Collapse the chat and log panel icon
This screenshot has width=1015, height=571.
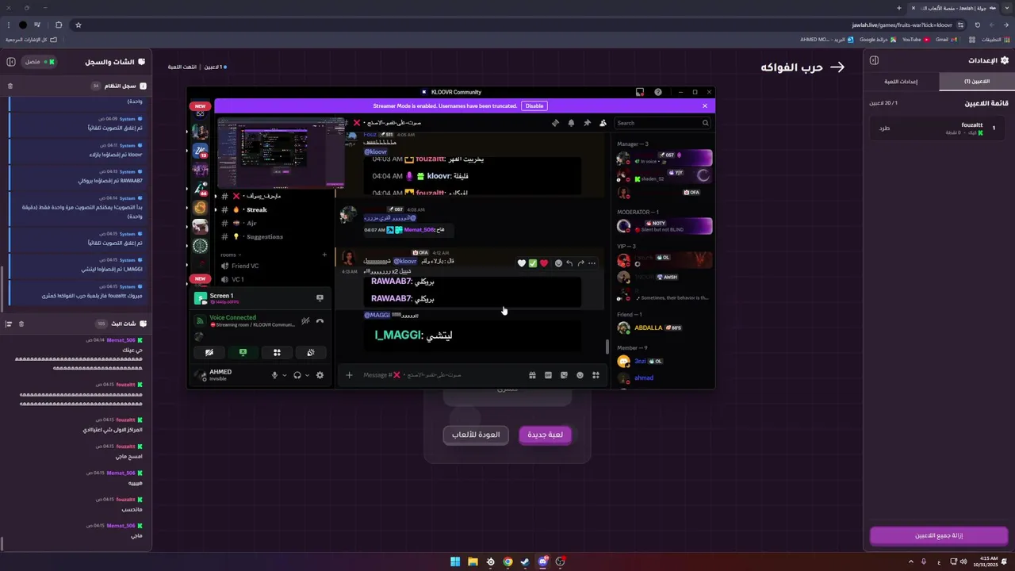[x=11, y=61]
